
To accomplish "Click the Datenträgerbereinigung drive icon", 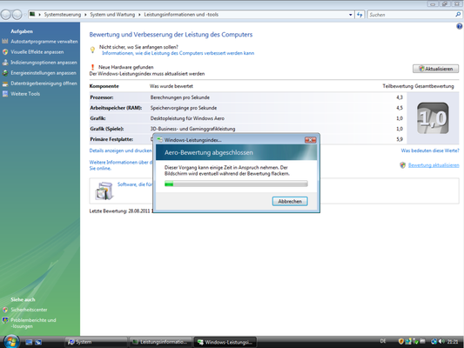I will [x=5, y=84].
